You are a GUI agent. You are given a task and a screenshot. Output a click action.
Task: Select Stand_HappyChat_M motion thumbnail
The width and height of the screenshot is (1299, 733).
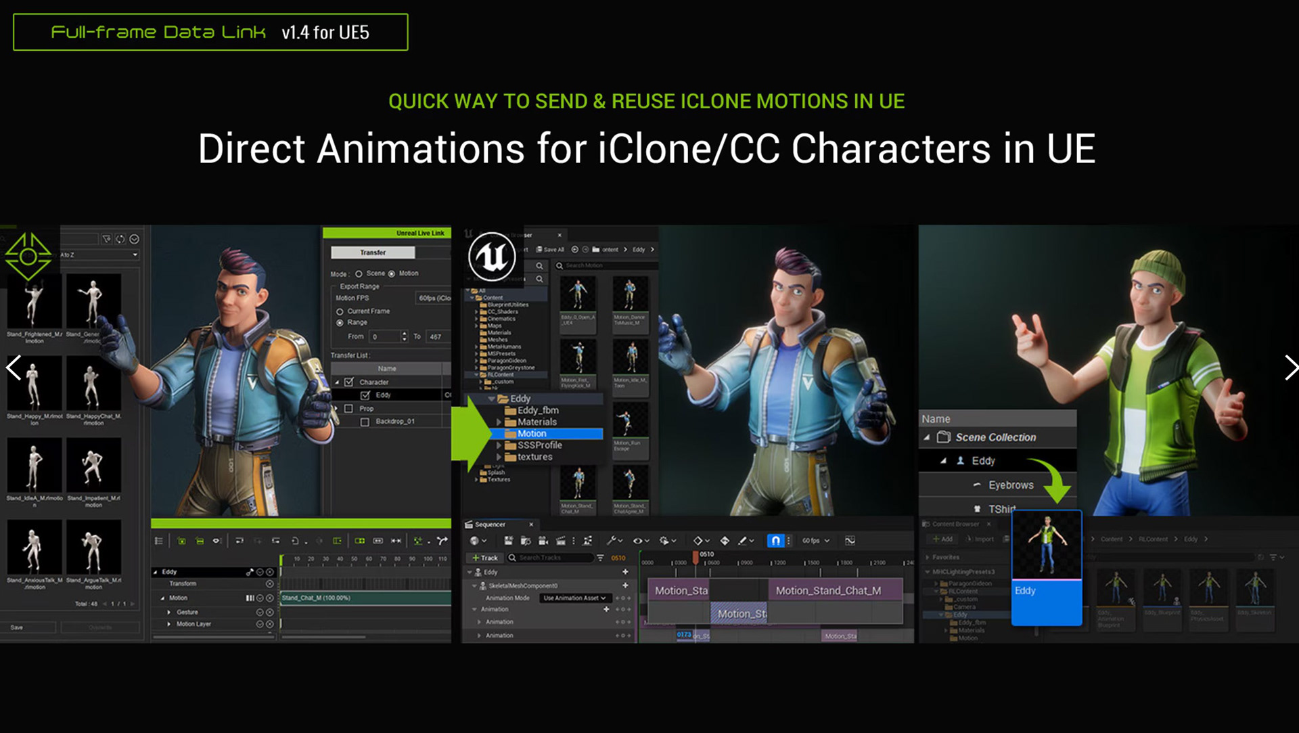click(93, 383)
